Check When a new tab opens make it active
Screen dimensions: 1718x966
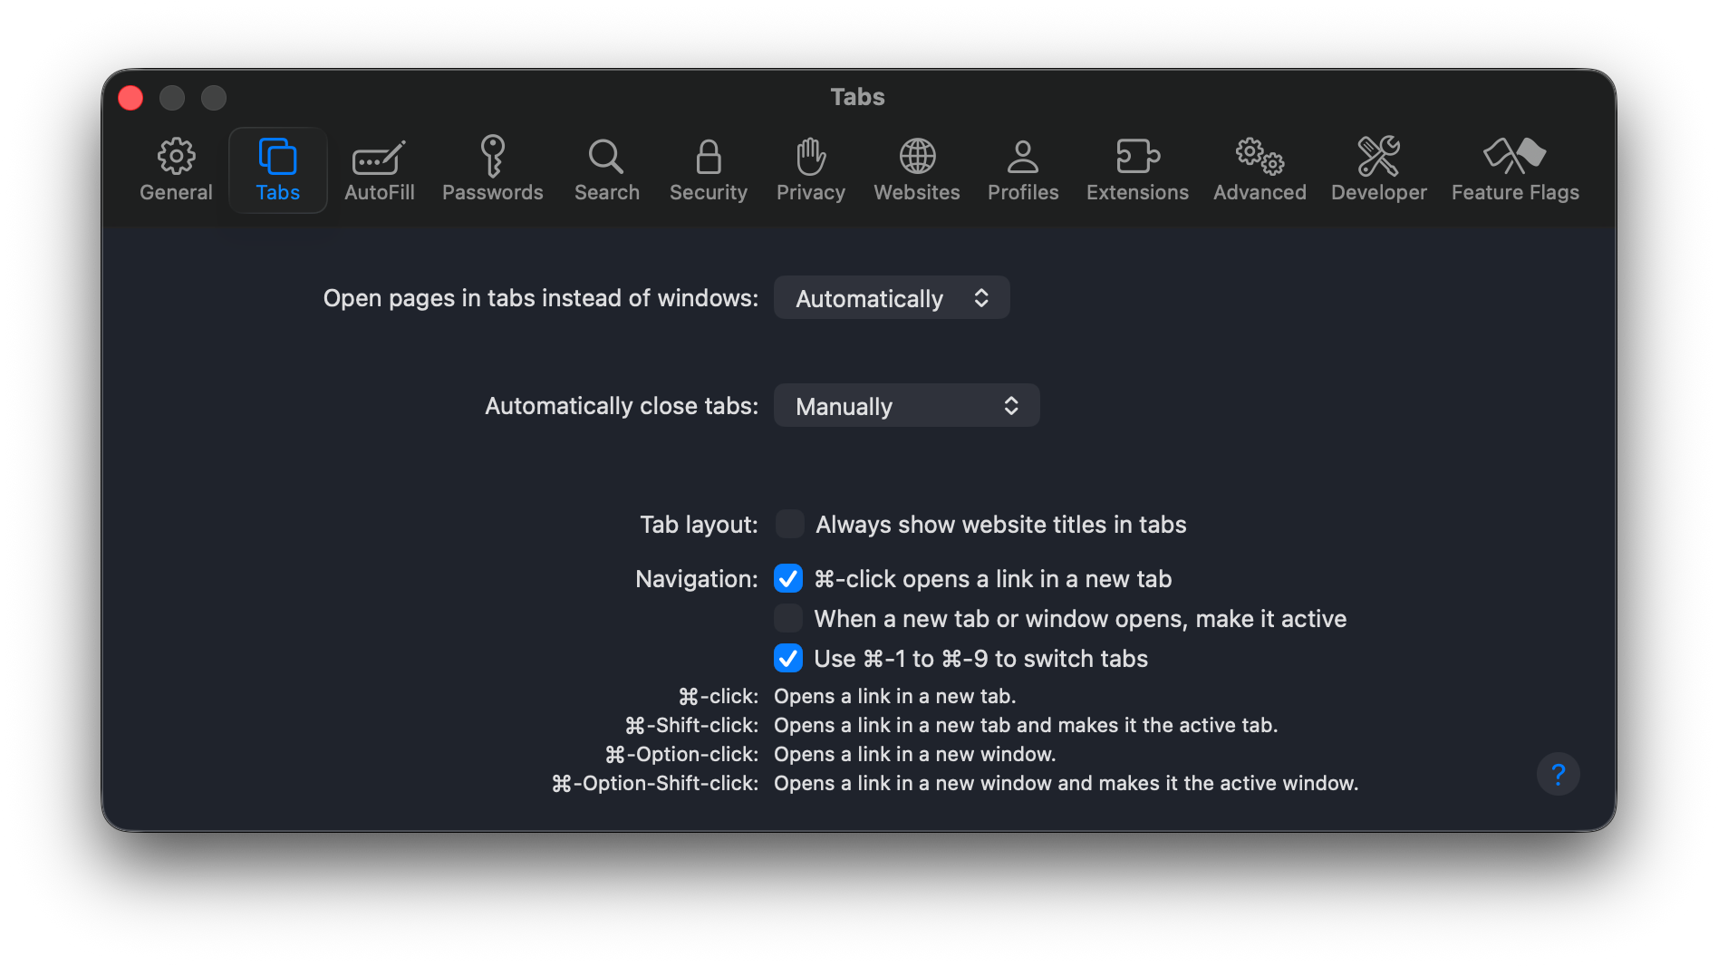787,618
